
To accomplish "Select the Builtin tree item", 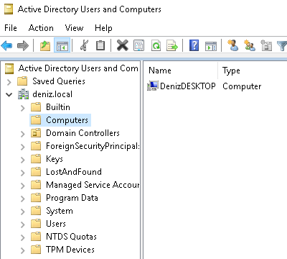I will click(58, 107).
